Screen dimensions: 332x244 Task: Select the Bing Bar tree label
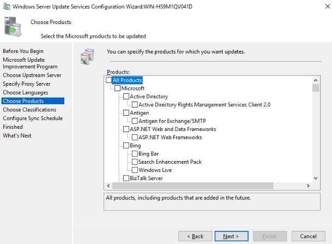pyautogui.click(x=149, y=153)
